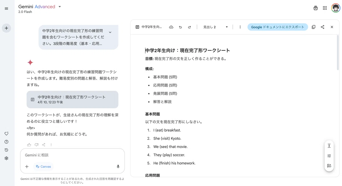Click the bullet '解答と解説'
The height and width of the screenshot is (186, 342).
pos(162,102)
